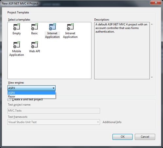The height and width of the screenshot is (148, 163).
Task: Choose the Basic template icon
Action: coord(34,27)
